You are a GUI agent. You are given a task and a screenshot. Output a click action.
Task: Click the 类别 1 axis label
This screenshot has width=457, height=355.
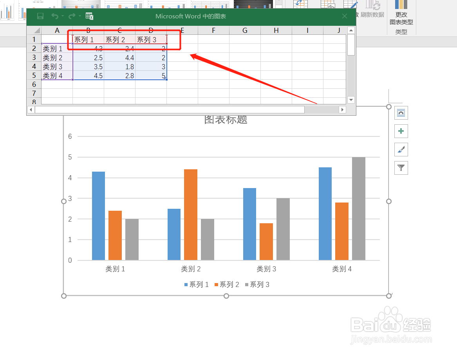(x=115, y=269)
